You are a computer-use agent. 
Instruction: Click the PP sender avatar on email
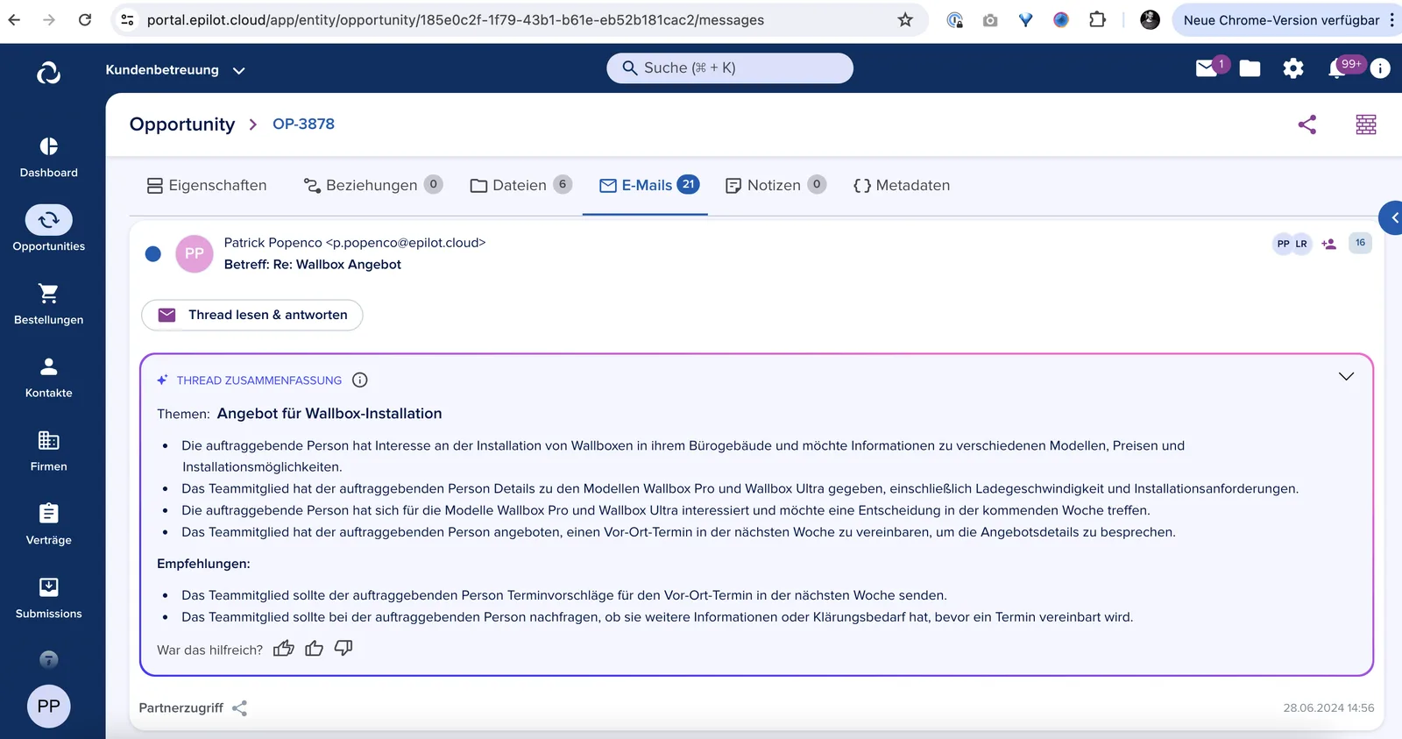point(195,253)
